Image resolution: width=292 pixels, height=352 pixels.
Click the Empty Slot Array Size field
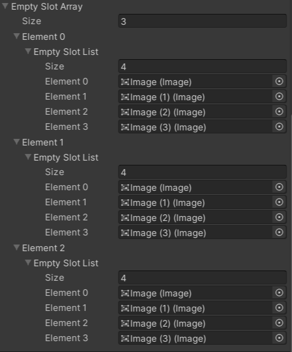[203, 21]
